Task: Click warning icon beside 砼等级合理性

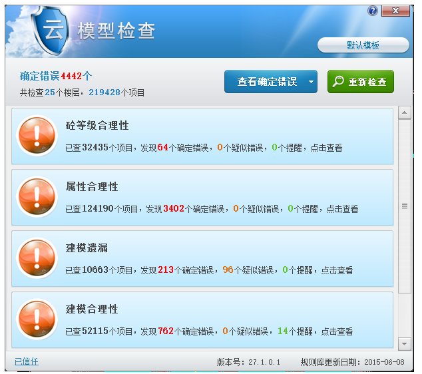Action: (37, 136)
